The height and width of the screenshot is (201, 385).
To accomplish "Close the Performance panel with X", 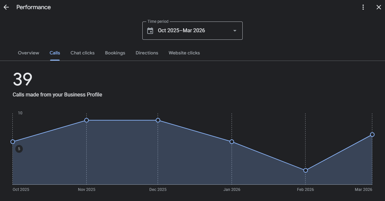I will [378, 7].
